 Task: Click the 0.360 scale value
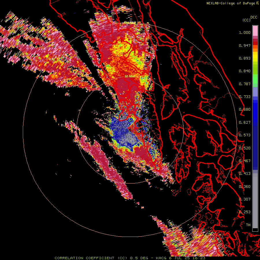(x=245, y=187)
